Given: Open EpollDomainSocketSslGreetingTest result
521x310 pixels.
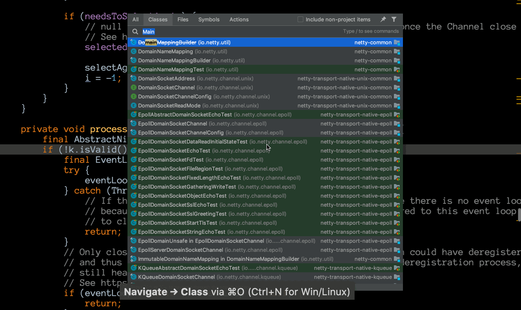Looking at the screenshot, I should (x=265, y=214).
